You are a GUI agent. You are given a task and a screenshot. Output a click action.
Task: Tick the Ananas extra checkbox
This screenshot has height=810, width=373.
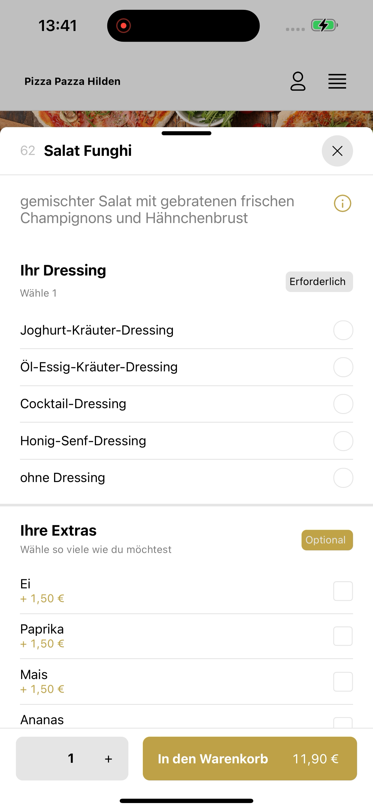pyautogui.click(x=343, y=723)
